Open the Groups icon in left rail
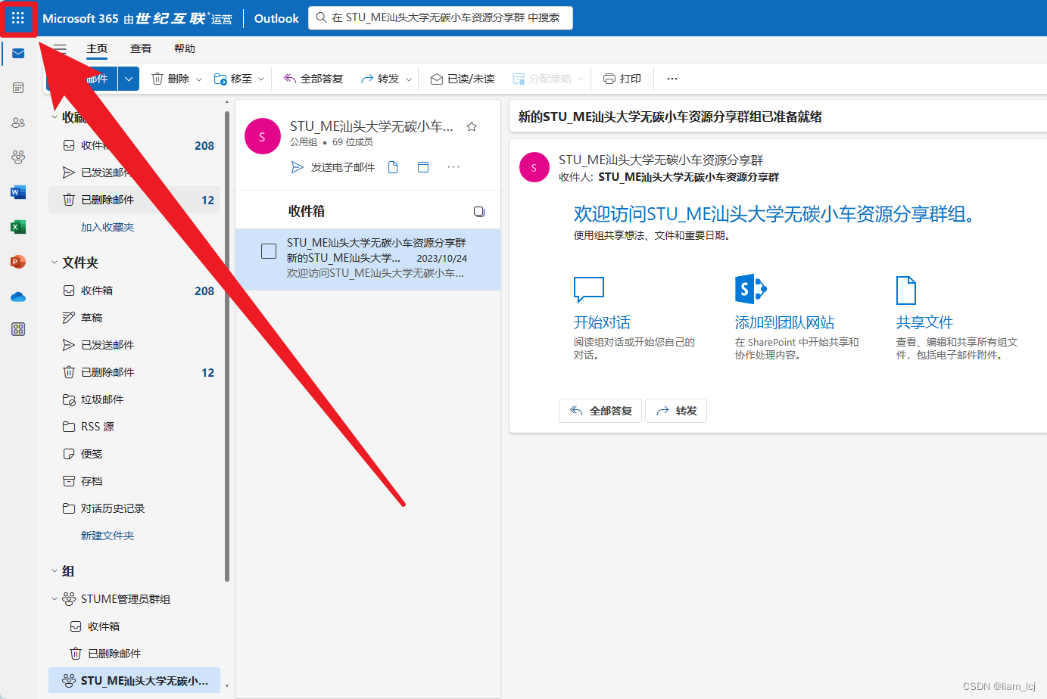 [18, 157]
